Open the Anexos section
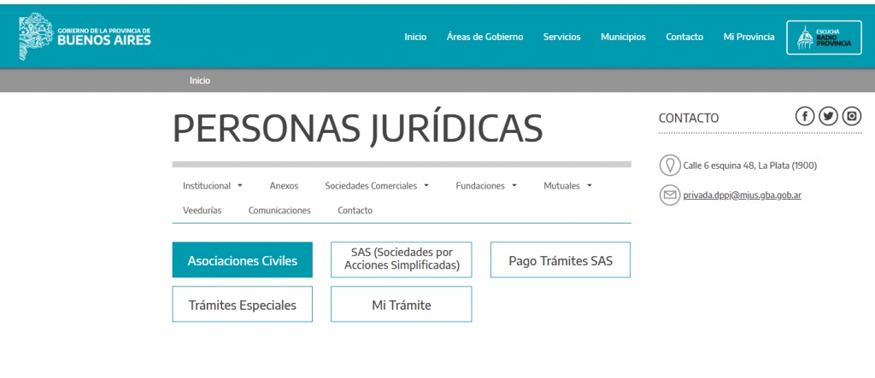 pos(284,186)
